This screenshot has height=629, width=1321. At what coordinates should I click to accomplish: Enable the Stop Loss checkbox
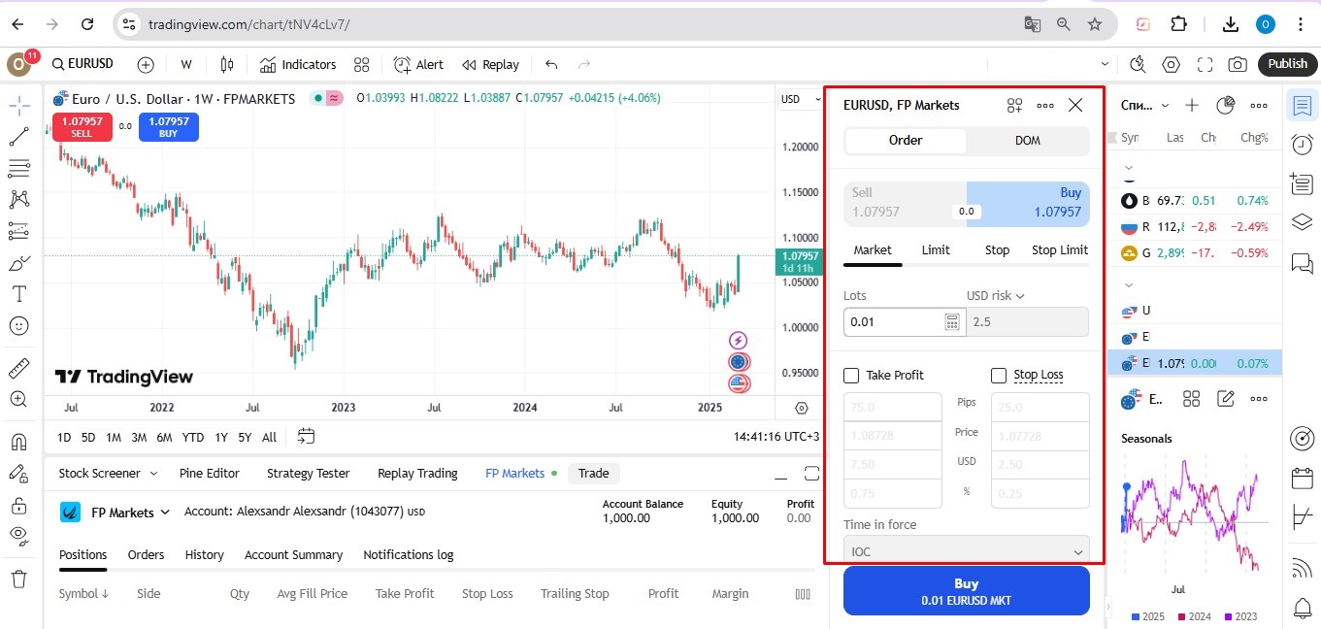click(999, 376)
